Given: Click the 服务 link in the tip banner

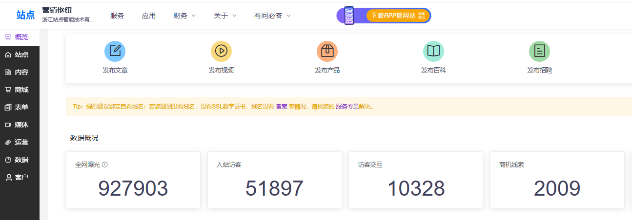Looking at the screenshot, I should (341, 107).
